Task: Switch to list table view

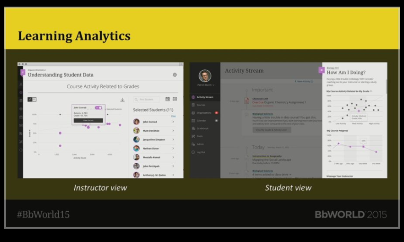Action: [x=34, y=100]
